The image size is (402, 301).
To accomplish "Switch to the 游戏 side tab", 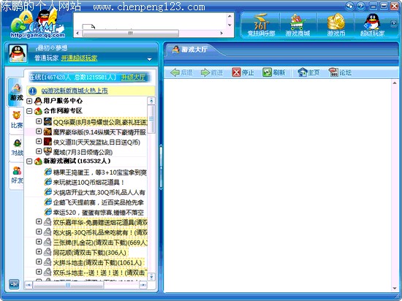I will click(16, 93).
